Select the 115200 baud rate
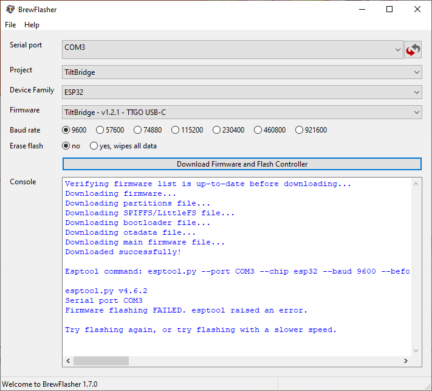Image resolution: width=432 pixels, height=391 pixels. click(187, 130)
